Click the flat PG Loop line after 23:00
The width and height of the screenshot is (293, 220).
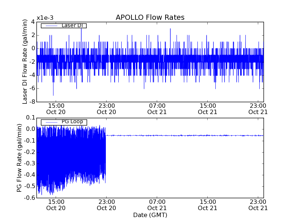(183, 135)
